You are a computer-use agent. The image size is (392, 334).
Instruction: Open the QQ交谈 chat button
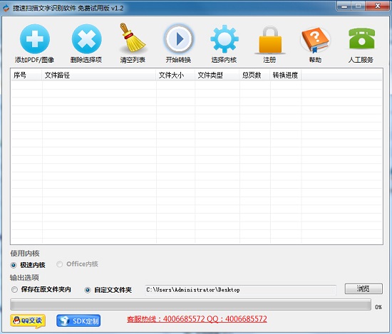click(28, 320)
